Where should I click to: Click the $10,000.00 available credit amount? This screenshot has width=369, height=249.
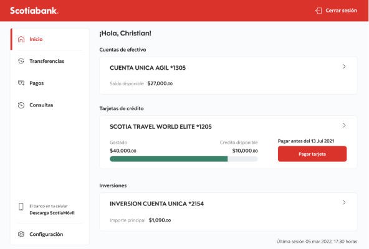245,151
